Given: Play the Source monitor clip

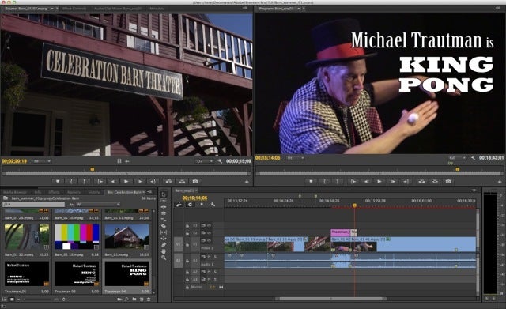Looking at the screenshot, I should pos(126,182).
